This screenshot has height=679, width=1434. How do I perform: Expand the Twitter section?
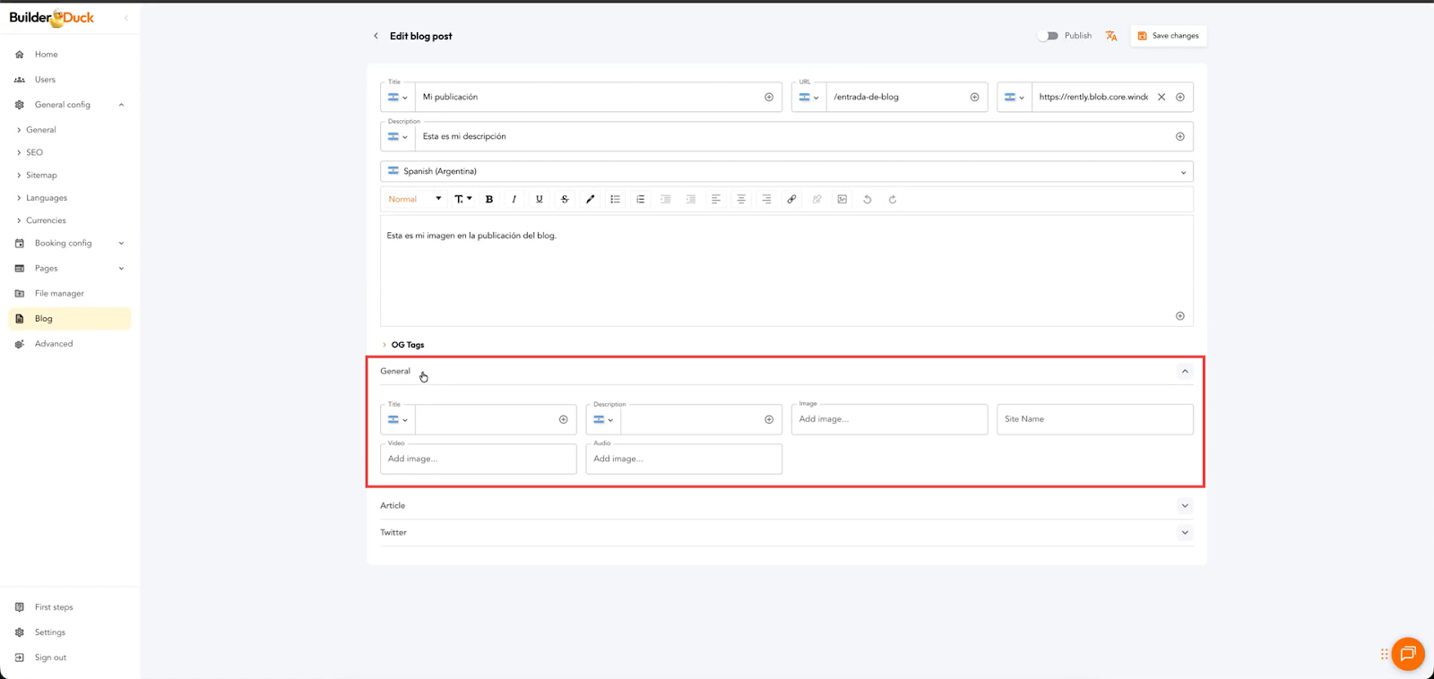click(x=1185, y=533)
